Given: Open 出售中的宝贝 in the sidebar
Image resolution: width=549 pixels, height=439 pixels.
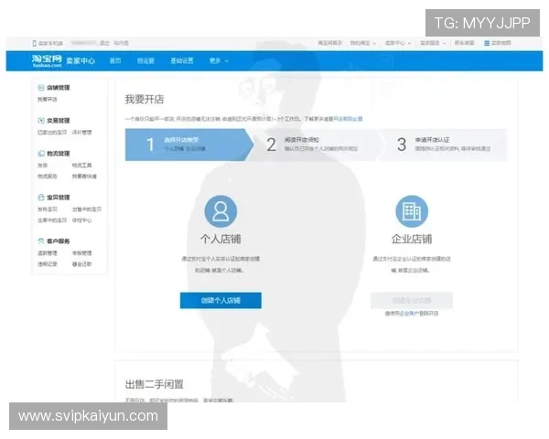Looking at the screenshot, I should [87, 209].
